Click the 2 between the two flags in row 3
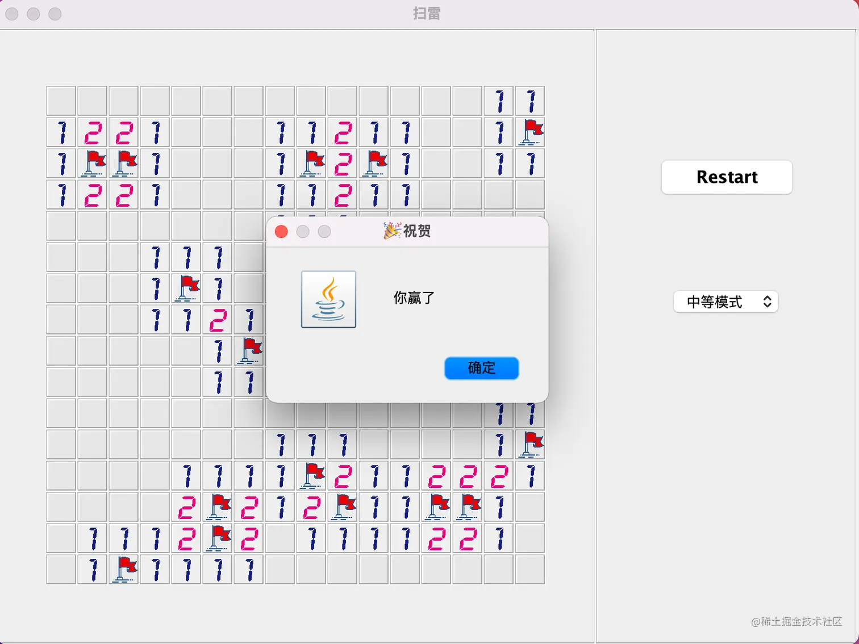Viewport: 859px width, 644px height. coord(343,164)
